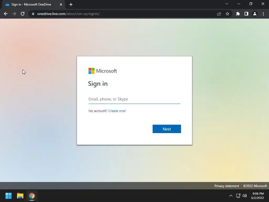Screen dimensions: 269x202
Task: Bookmark this page with the star icon
Action: (x=227, y=14)
